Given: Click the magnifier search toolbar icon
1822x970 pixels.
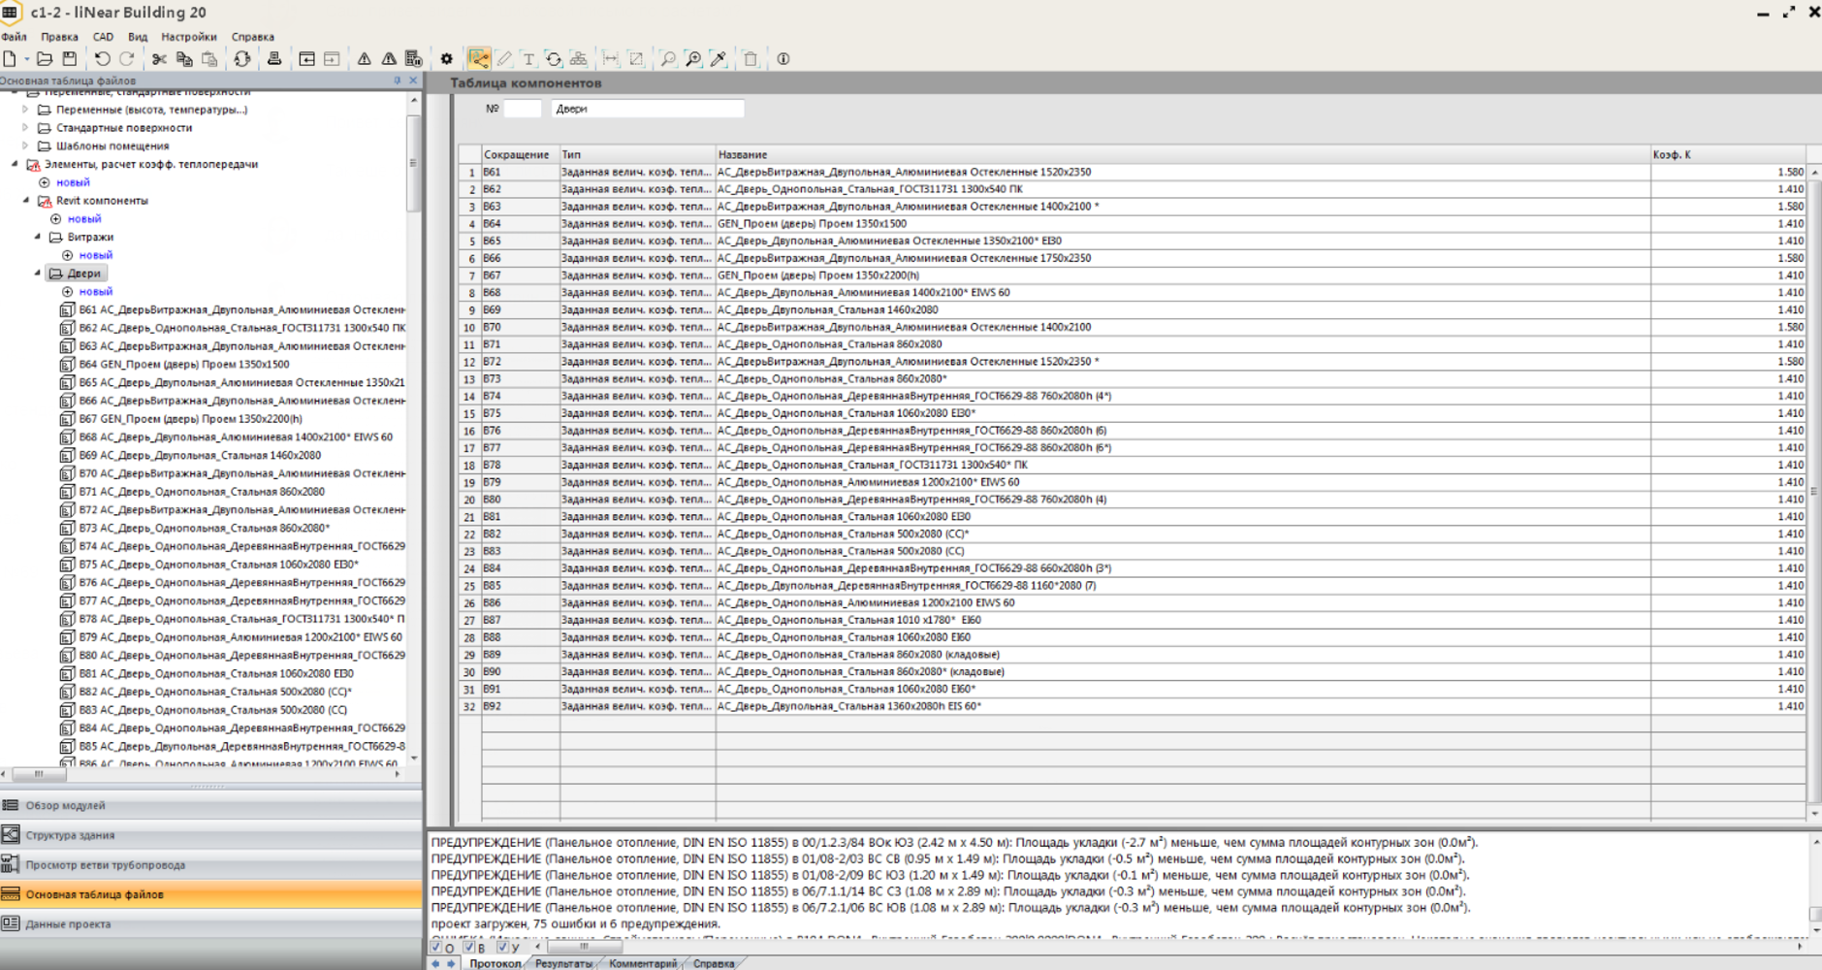Looking at the screenshot, I should click(x=668, y=59).
